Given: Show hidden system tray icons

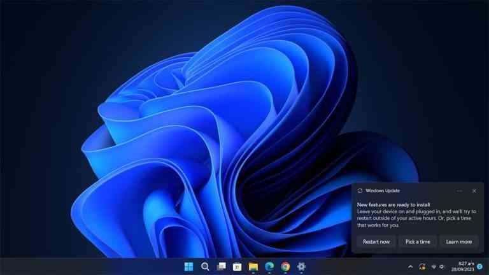Looking at the screenshot, I should (x=411, y=267).
